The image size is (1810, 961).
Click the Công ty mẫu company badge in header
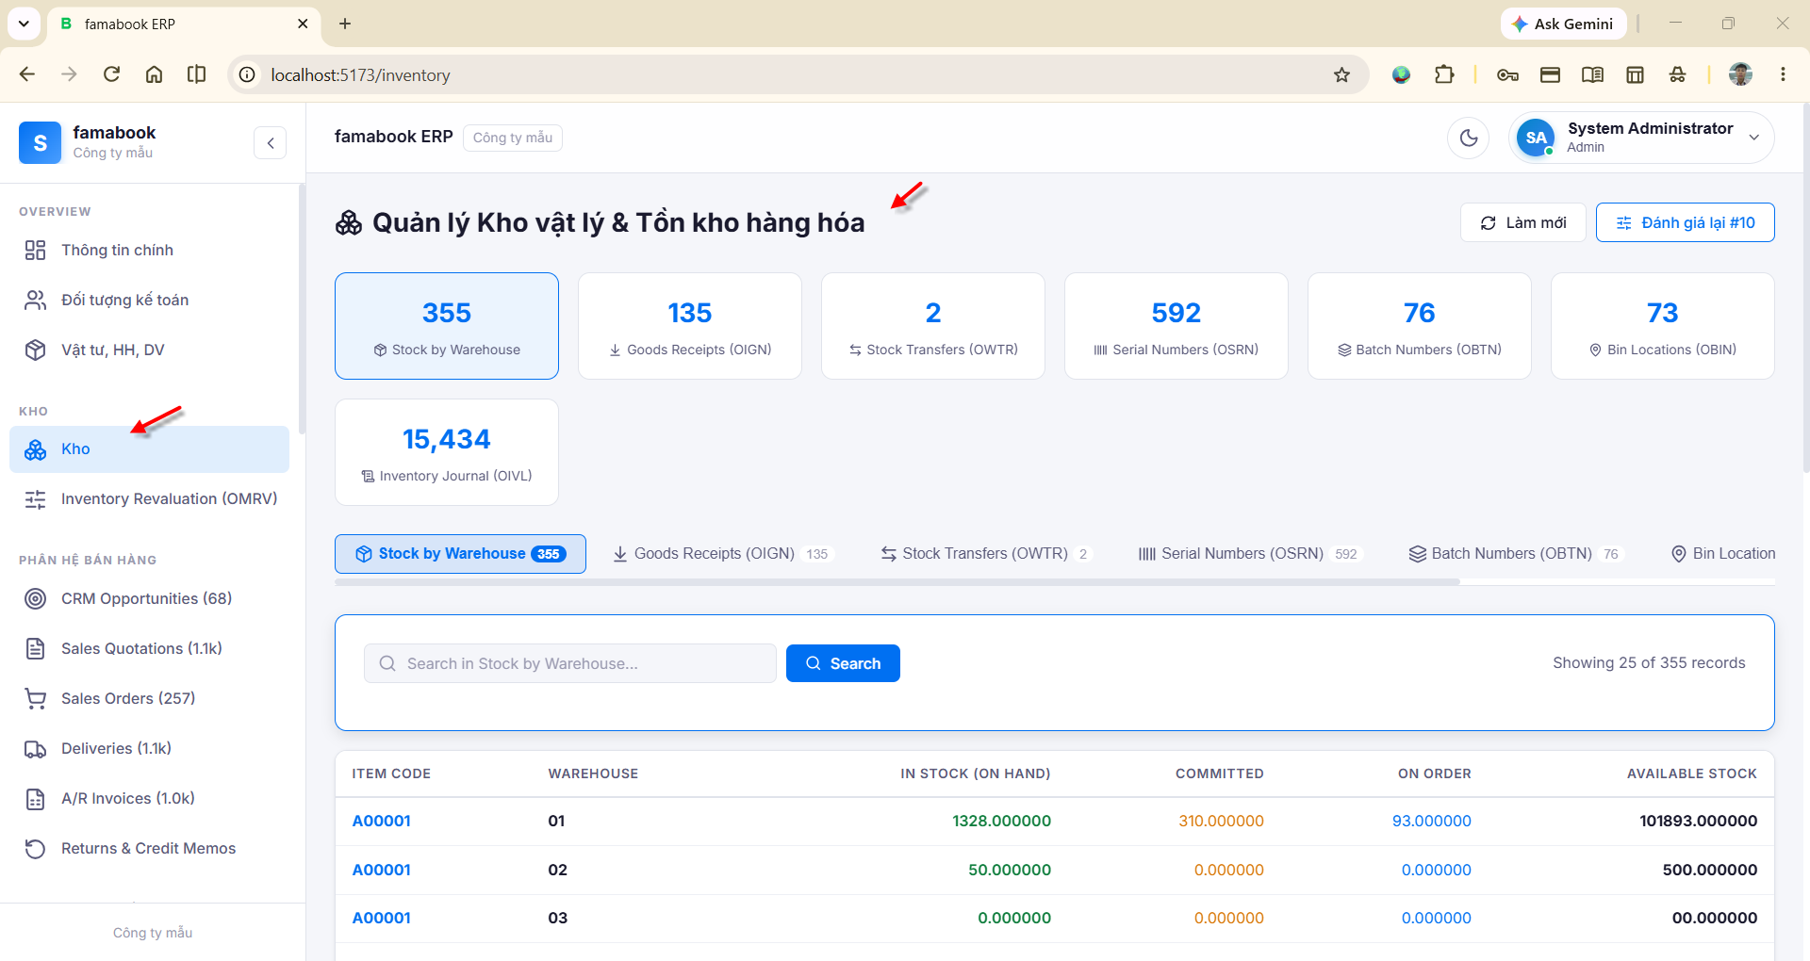point(513,138)
